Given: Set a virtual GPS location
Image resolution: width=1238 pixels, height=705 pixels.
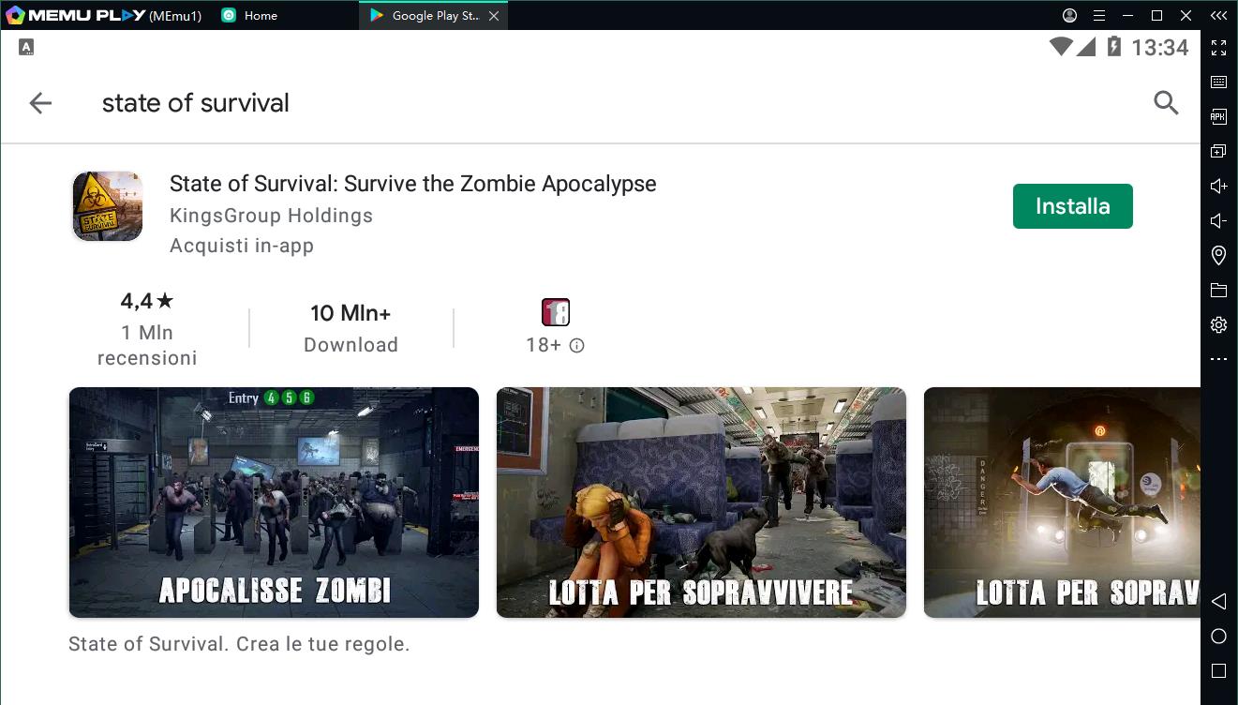Looking at the screenshot, I should point(1218,255).
